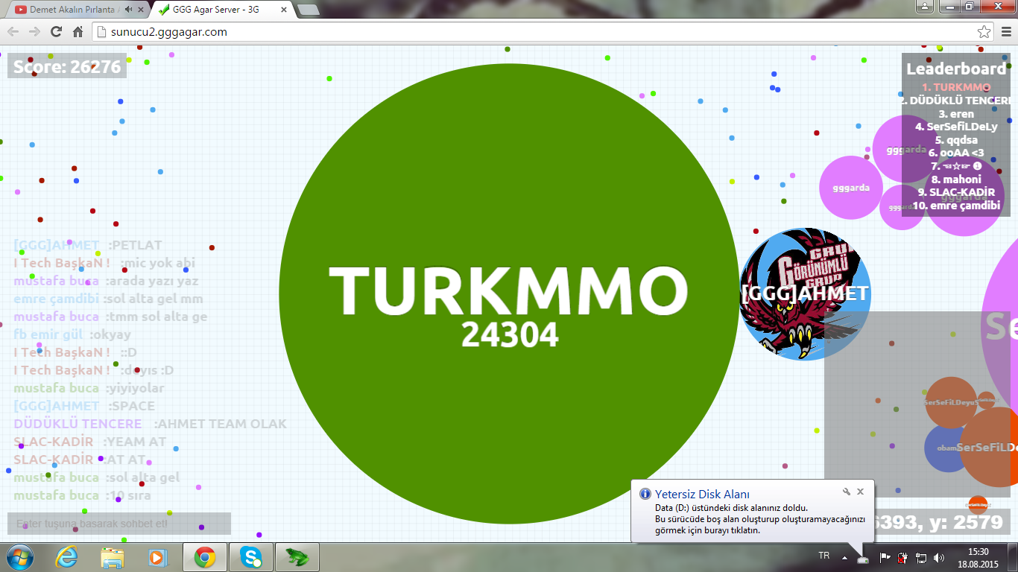Image resolution: width=1018 pixels, height=572 pixels.
Task: Click the chat input box at bottom left
Action: [x=119, y=524]
